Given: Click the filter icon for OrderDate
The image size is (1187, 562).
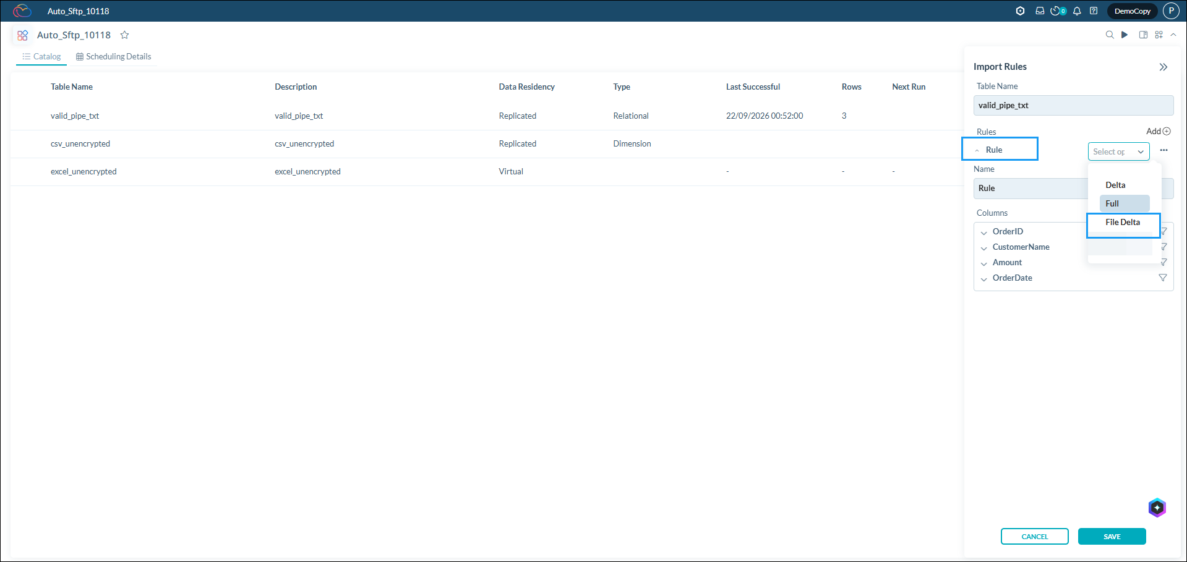Looking at the screenshot, I should 1163,278.
